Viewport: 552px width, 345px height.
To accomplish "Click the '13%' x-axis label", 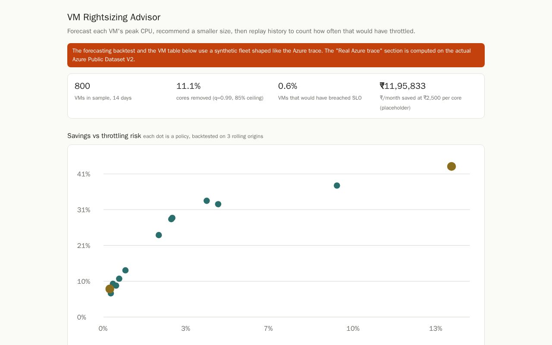I will tap(436, 329).
